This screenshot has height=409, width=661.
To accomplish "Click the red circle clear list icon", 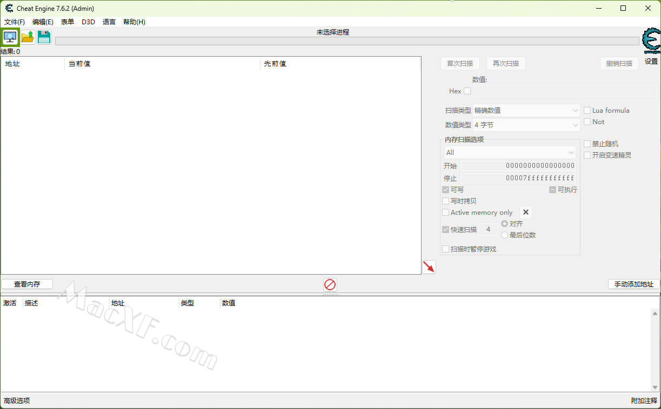I will (x=330, y=285).
